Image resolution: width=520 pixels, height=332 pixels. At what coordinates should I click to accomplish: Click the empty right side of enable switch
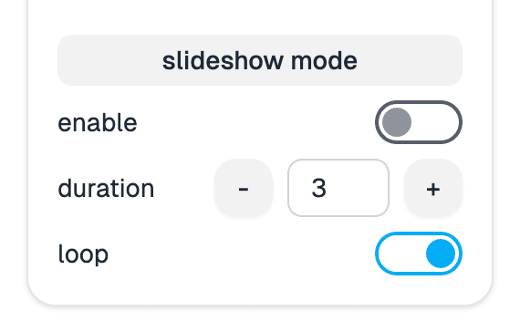click(435, 122)
